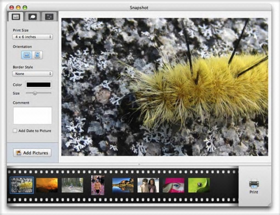The width and height of the screenshot is (280, 215).
Task: Select the pink hat blue eye thumbnail
Action: [x=173, y=185]
